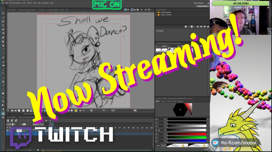Click the Reset Position button
The image size is (272, 152).
click(203, 6)
